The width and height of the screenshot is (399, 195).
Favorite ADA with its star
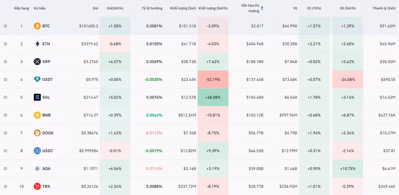tap(5, 168)
